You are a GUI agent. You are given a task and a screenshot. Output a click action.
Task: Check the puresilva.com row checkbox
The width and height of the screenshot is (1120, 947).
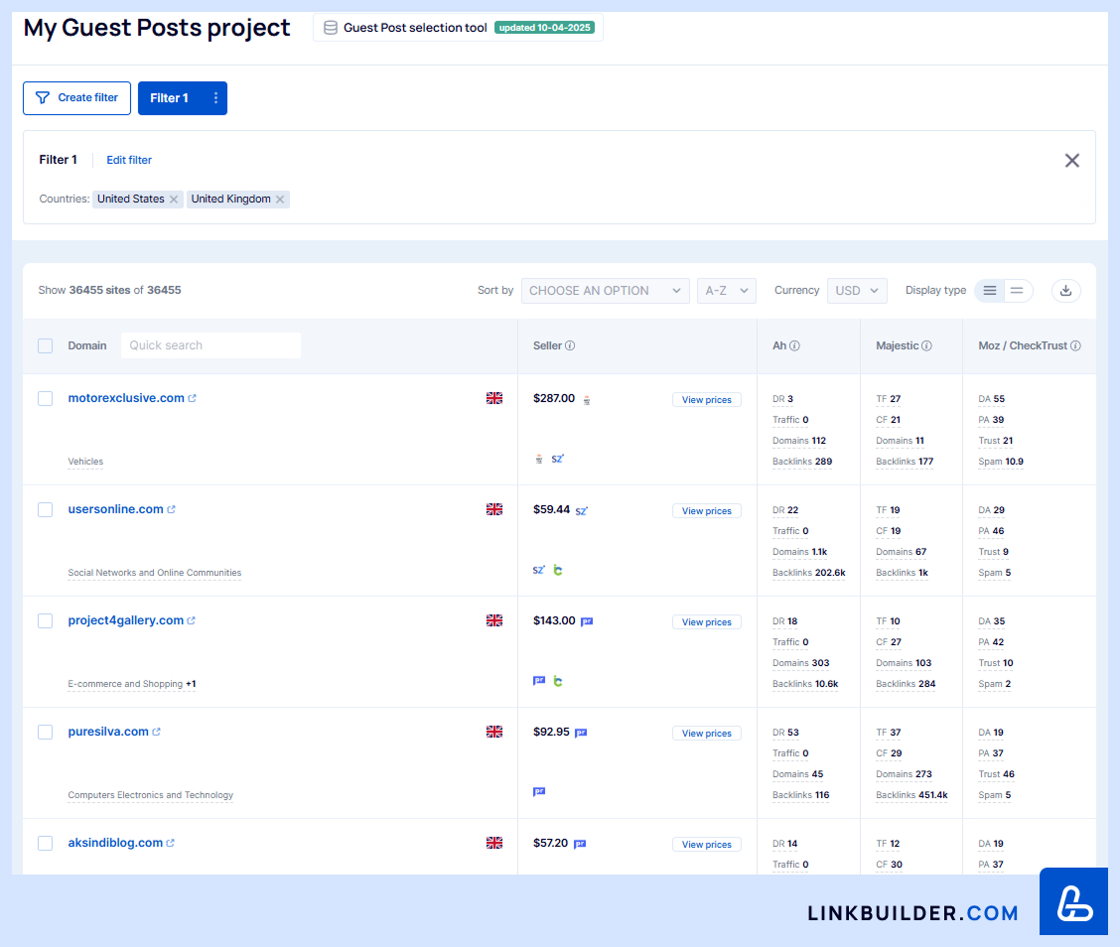point(45,732)
